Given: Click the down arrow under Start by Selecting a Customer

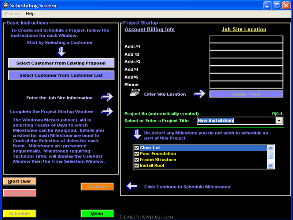Looking at the screenshot, I should coord(61,52).
